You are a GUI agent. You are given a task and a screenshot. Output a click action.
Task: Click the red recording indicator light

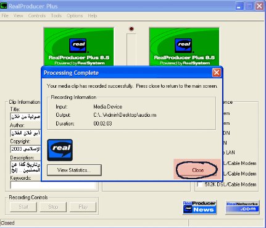tap(131, 29)
